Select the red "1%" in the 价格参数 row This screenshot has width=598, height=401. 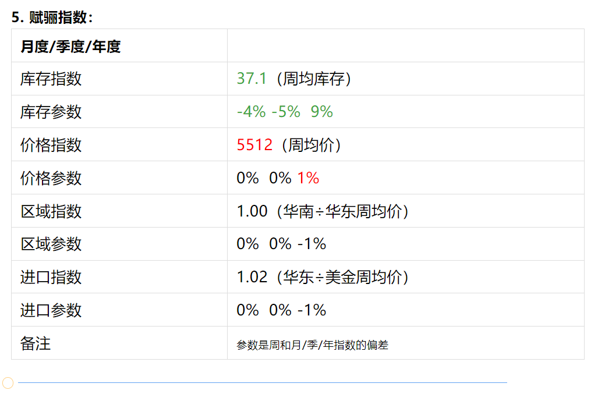[308, 178]
